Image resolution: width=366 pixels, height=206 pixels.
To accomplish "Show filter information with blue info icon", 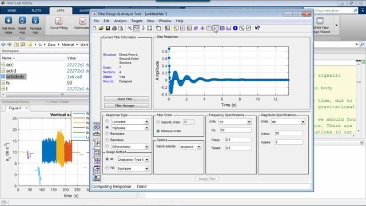I will point(235,28).
